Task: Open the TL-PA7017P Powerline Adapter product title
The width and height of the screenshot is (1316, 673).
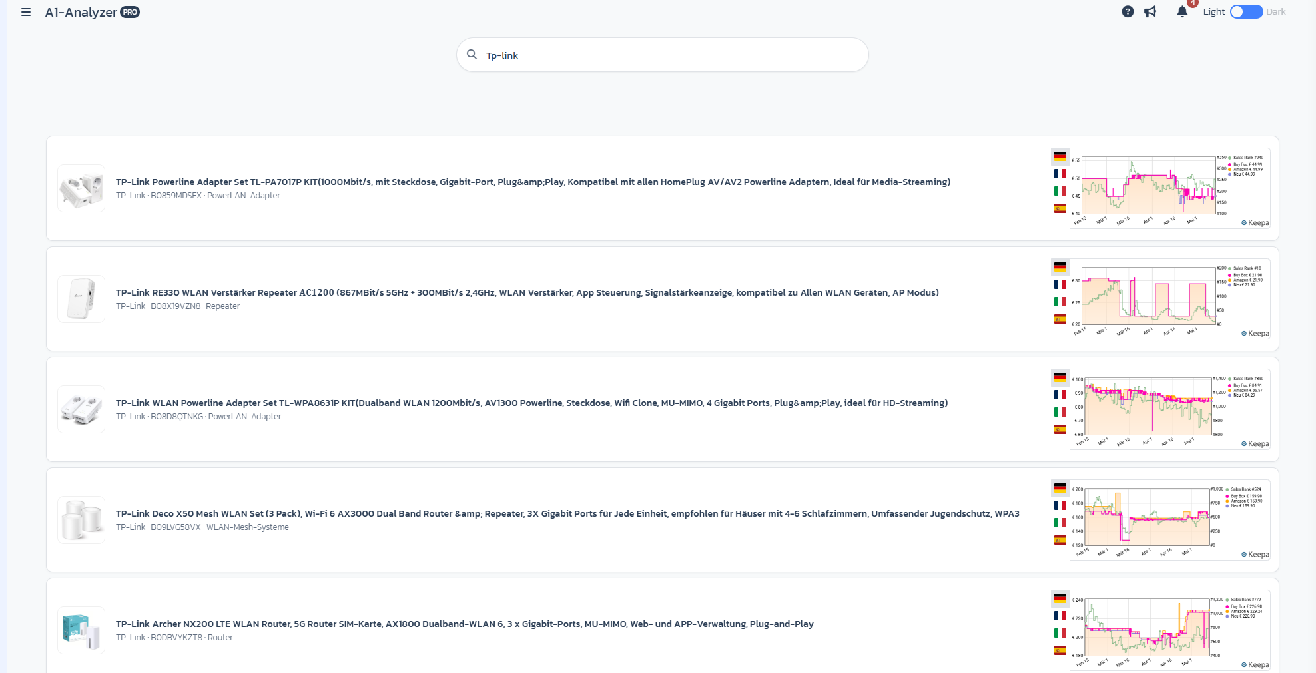Action: [533, 182]
